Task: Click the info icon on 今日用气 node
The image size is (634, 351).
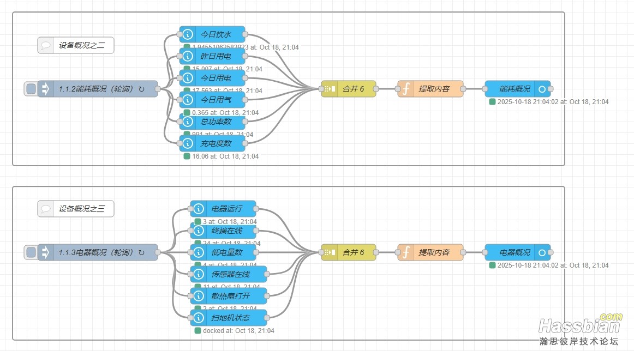Action: pyautogui.click(x=188, y=100)
